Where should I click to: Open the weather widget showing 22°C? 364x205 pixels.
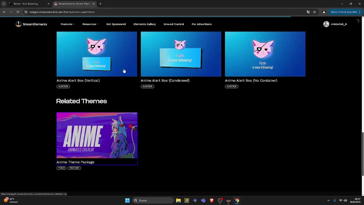11,200
